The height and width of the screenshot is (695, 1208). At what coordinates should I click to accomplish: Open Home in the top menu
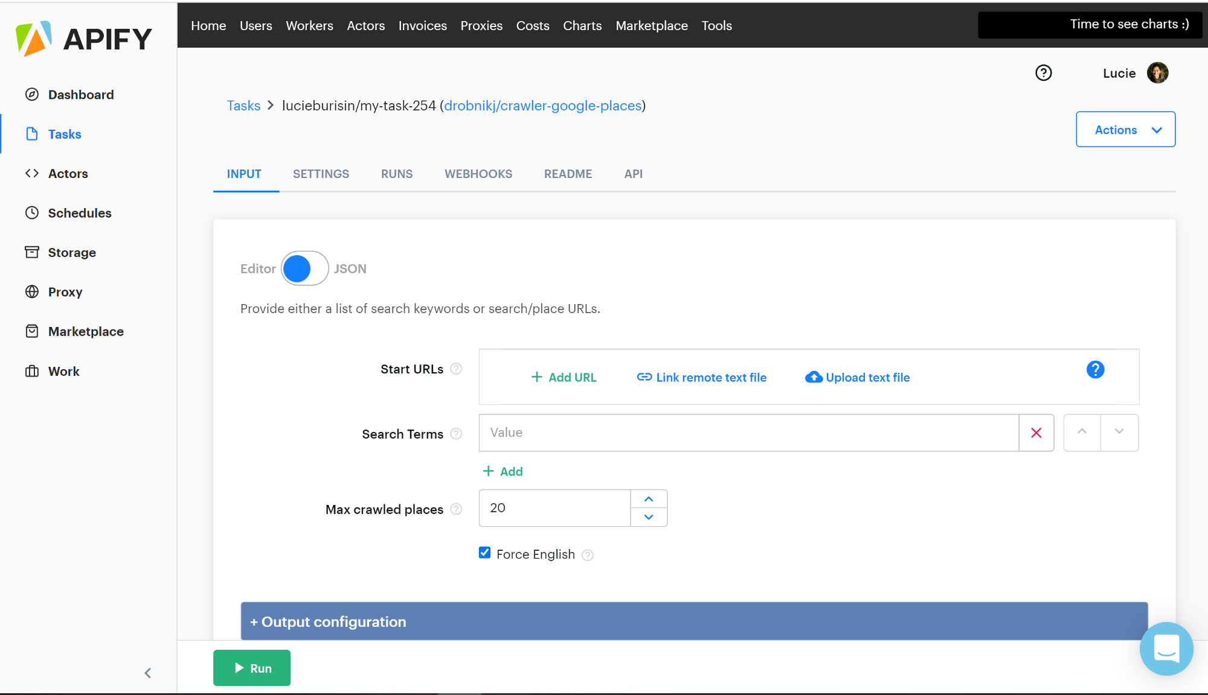[208, 25]
